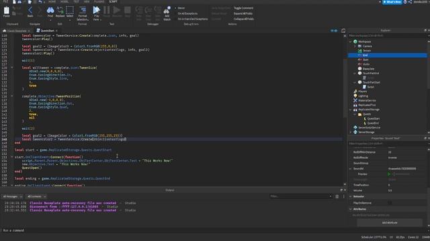Click the Filter workspace search field
The width and height of the screenshot is (430, 241).
pos(387,35)
